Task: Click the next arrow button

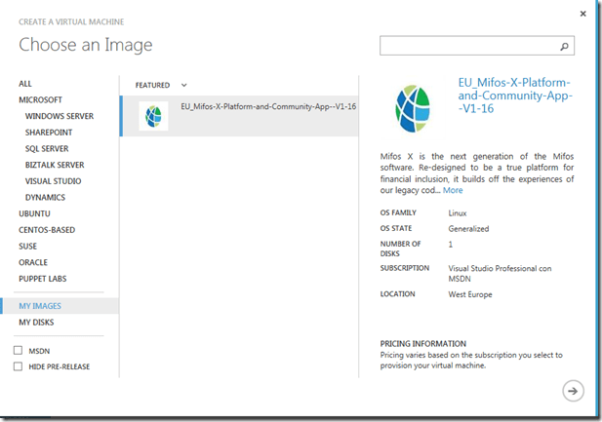Action: [573, 391]
